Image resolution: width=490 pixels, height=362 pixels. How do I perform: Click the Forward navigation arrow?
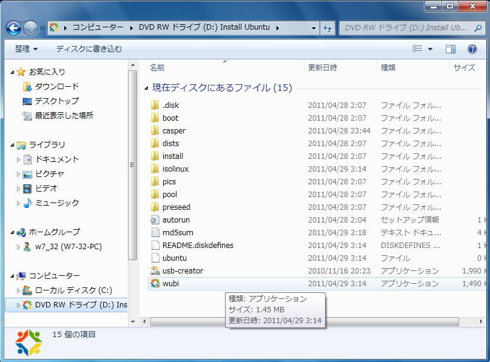pos(30,28)
